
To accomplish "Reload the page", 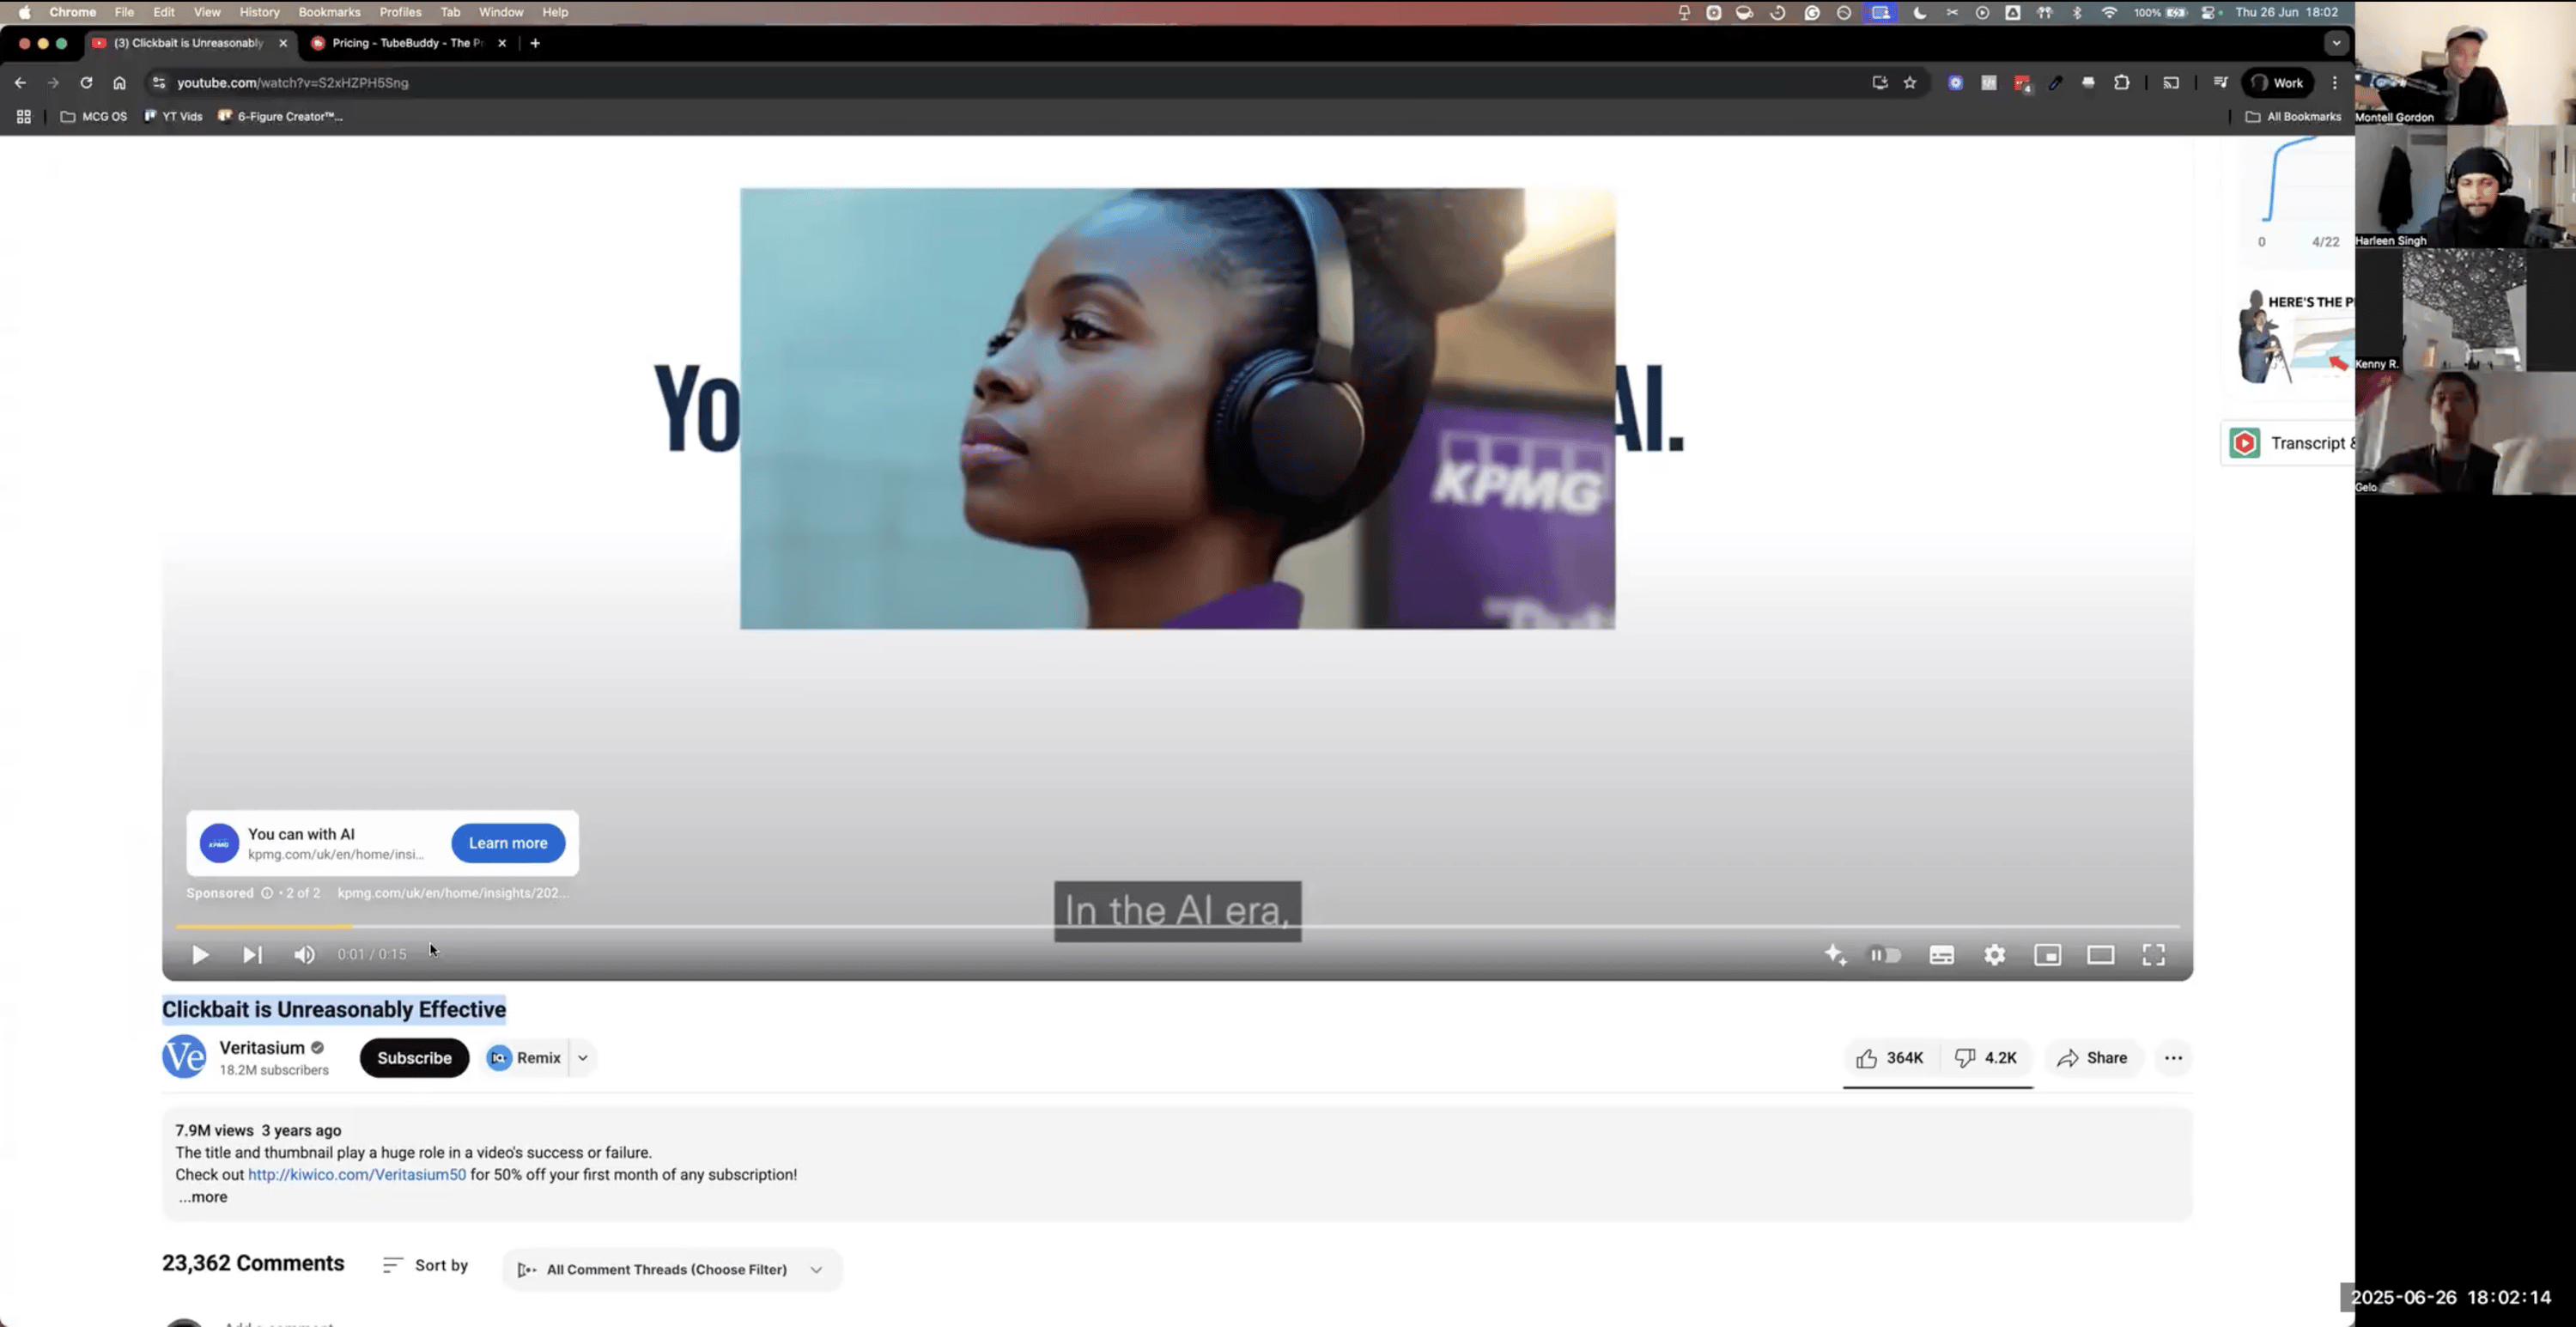I will click(86, 83).
